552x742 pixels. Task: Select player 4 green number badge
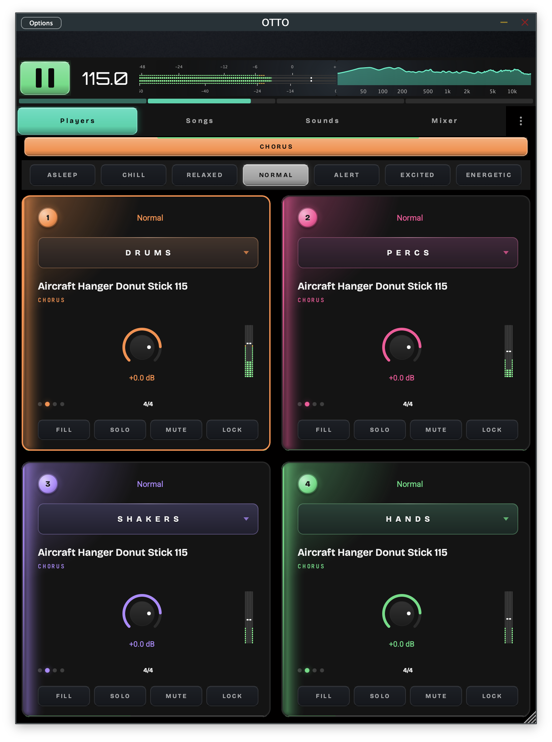[x=307, y=484]
